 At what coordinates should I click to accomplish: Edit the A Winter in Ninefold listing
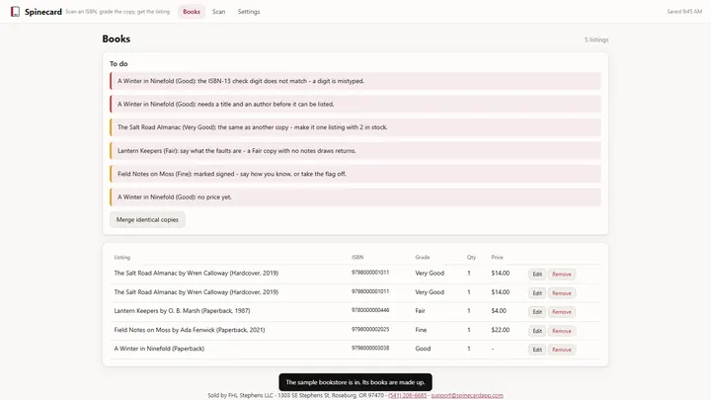click(537, 350)
